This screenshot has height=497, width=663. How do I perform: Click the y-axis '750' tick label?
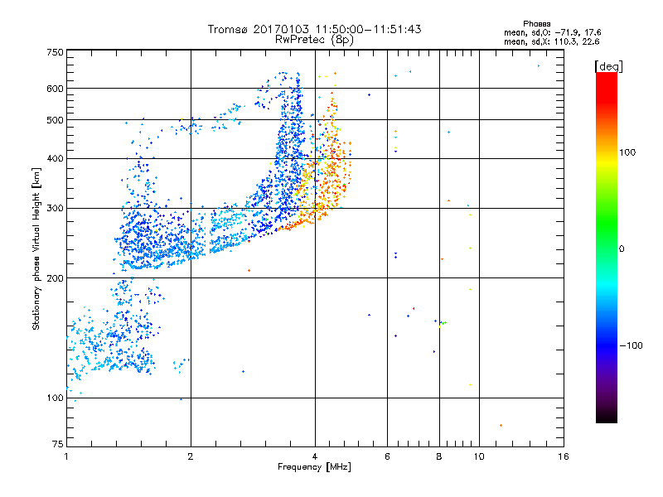(x=55, y=52)
